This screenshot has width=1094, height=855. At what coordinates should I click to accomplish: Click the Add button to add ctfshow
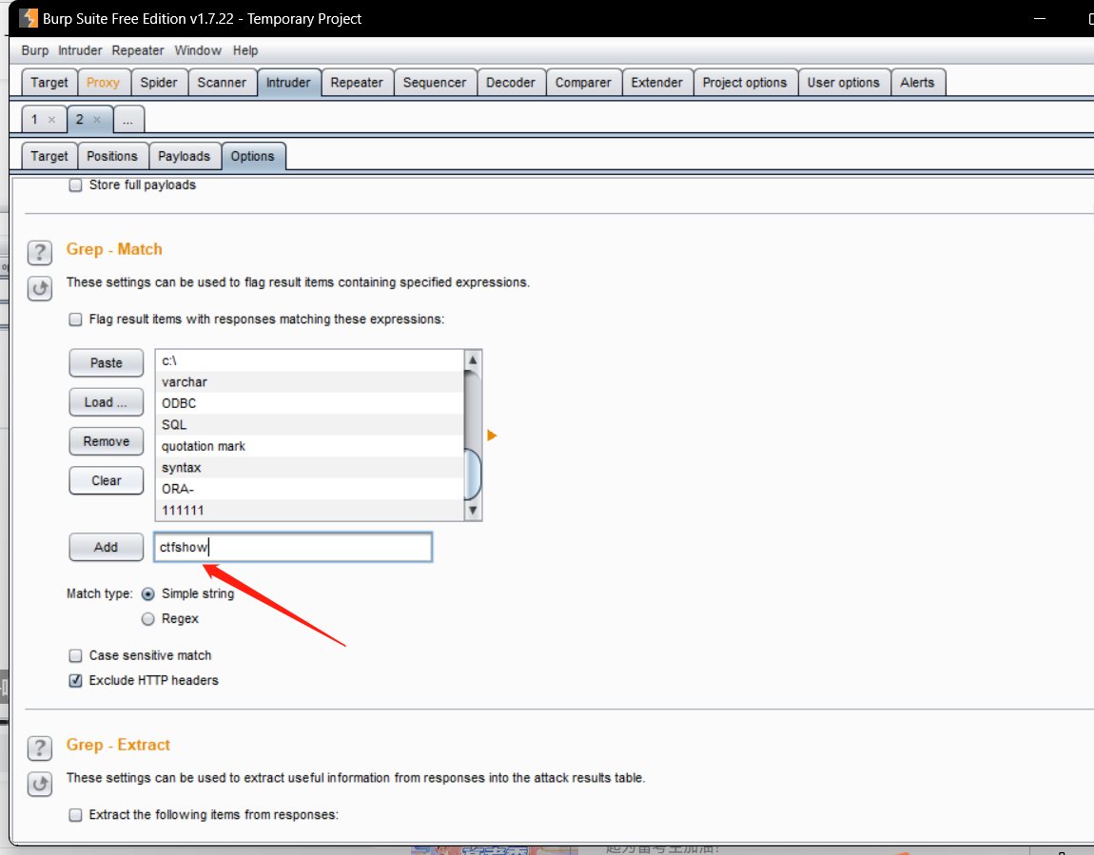(x=106, y=547)
